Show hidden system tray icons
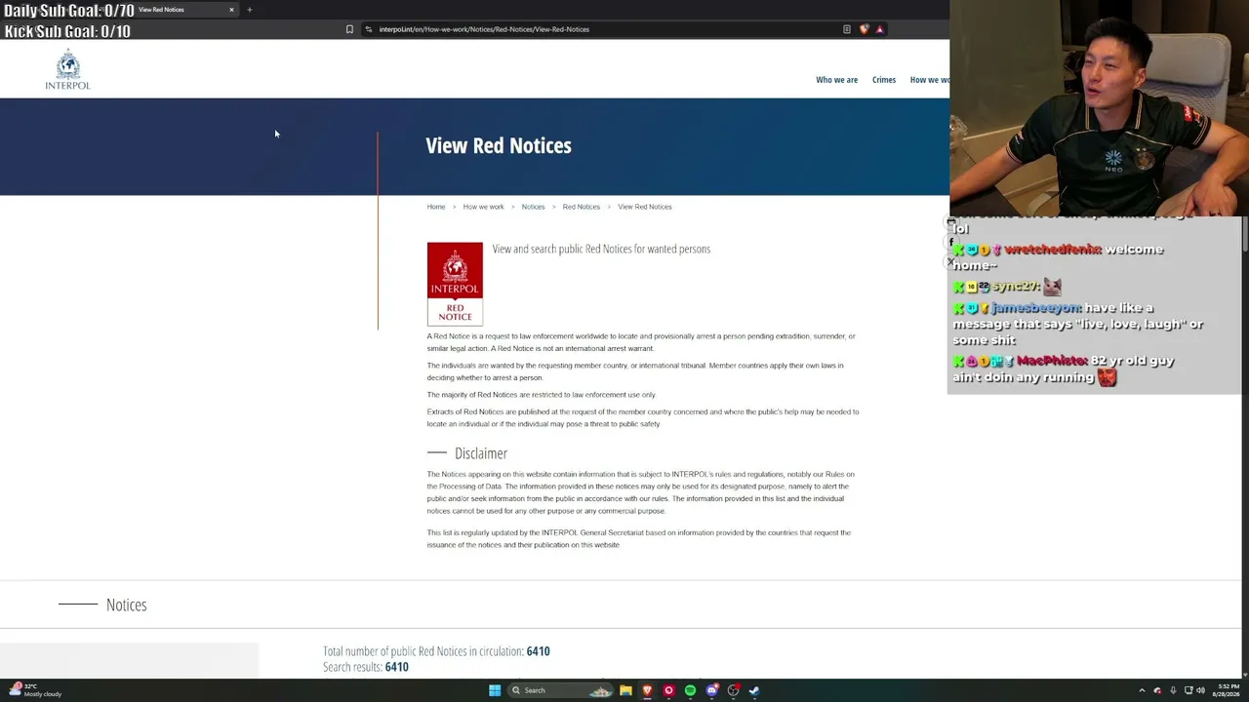Viewport: 1249px width, 702px height. click(x=1142, y=690)
